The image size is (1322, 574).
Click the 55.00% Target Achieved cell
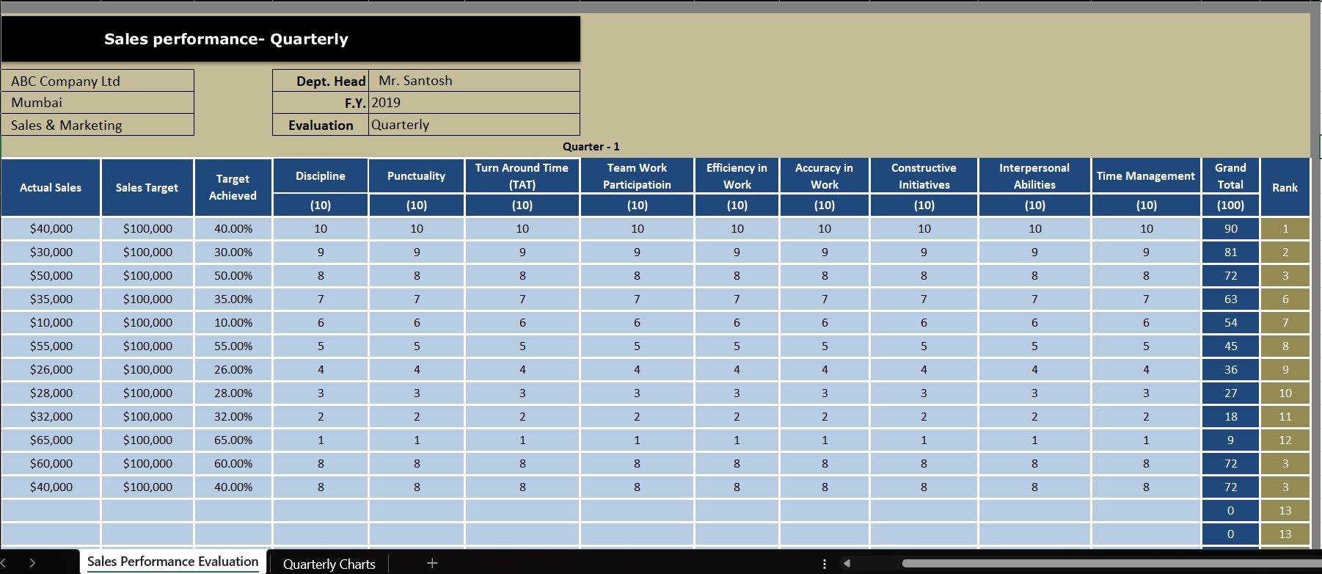pyautogui.click(x=233, y=346)
